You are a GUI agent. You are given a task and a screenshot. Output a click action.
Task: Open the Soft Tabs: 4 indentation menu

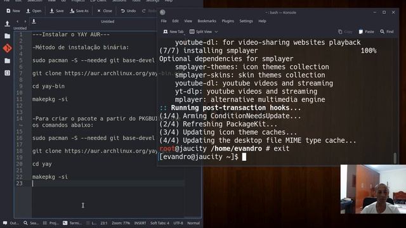click(x=159, y=223)
